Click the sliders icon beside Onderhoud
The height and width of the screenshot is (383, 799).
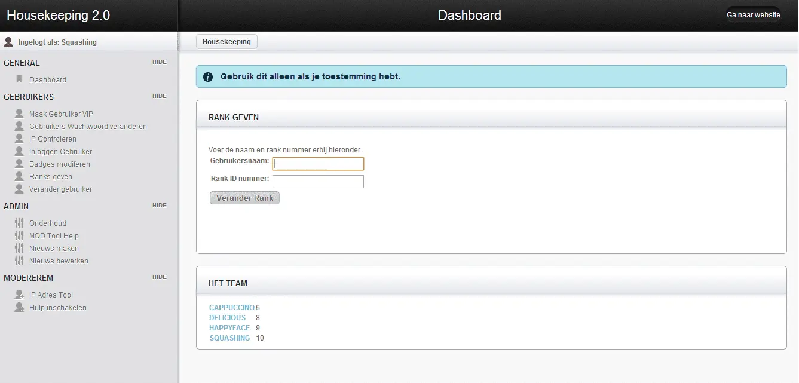click(19, 223)
